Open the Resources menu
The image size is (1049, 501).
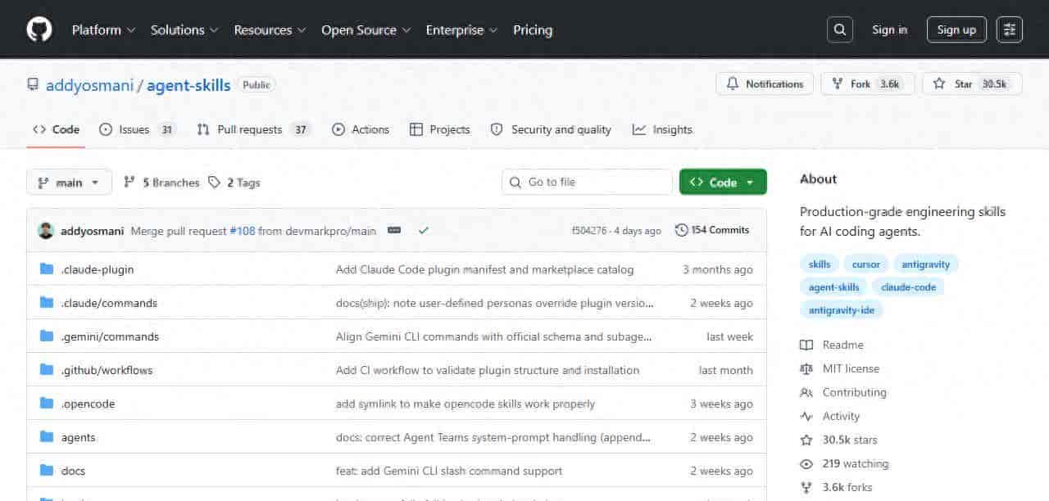point(270,29)
